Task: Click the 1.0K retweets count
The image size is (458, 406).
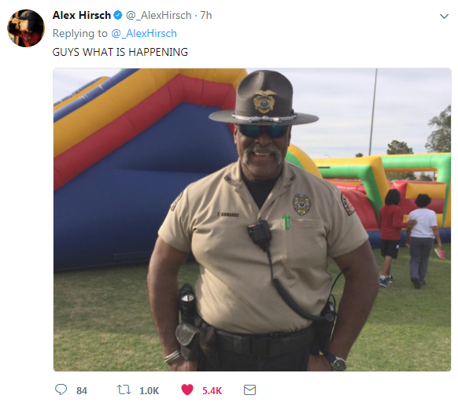Action: [149, 391]
